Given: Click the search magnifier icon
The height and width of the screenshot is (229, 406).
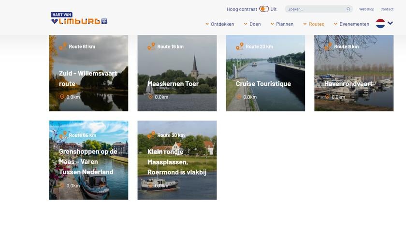Looking at the screenshot, I should (x=348, y=9).
